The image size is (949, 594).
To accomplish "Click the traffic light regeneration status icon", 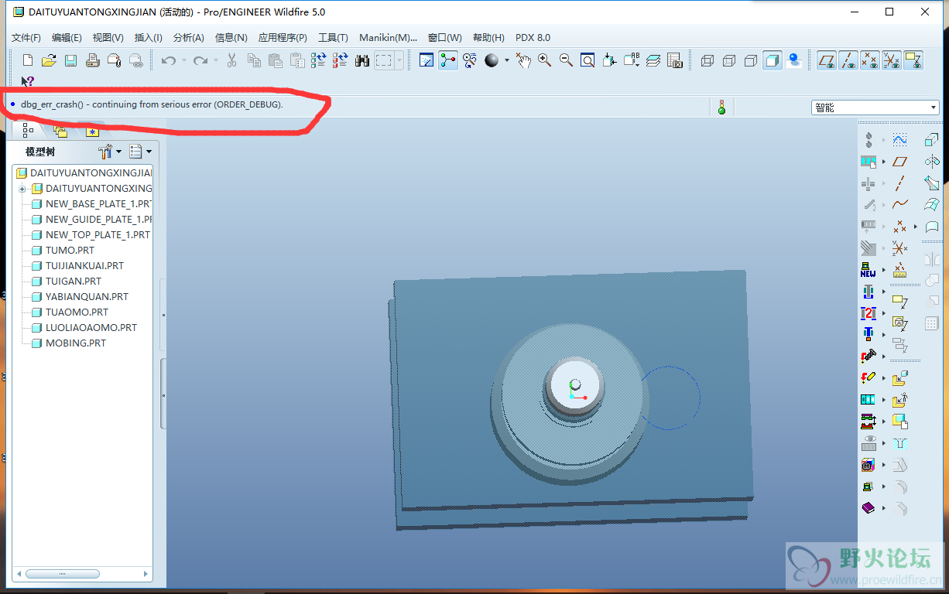I will (721, 108).
